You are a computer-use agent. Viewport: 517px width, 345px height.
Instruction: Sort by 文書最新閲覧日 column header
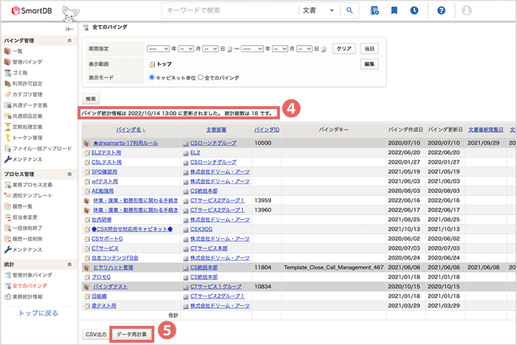tap(486, 130)
